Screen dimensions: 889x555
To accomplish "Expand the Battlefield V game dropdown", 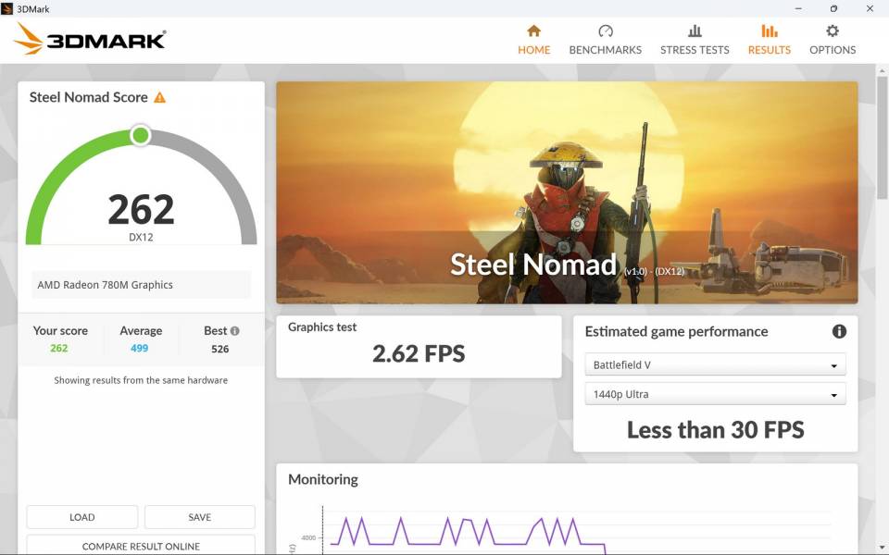I will pyautogui.click(x=715, y=364).
